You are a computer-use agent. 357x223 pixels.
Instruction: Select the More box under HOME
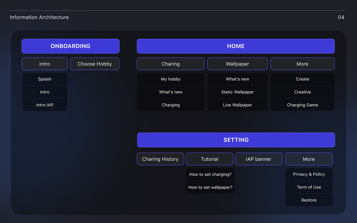pyautogui.click(x=303, y=64)
